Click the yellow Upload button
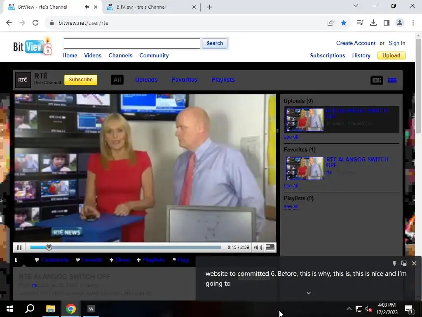This screenshot has height=317, width=422. pyautogui.click(x=392, y=56)
